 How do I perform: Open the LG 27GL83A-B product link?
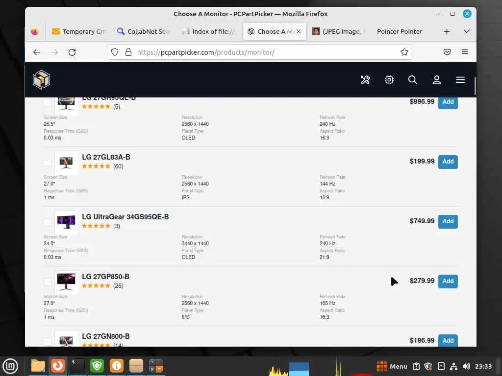coord(106,157)
